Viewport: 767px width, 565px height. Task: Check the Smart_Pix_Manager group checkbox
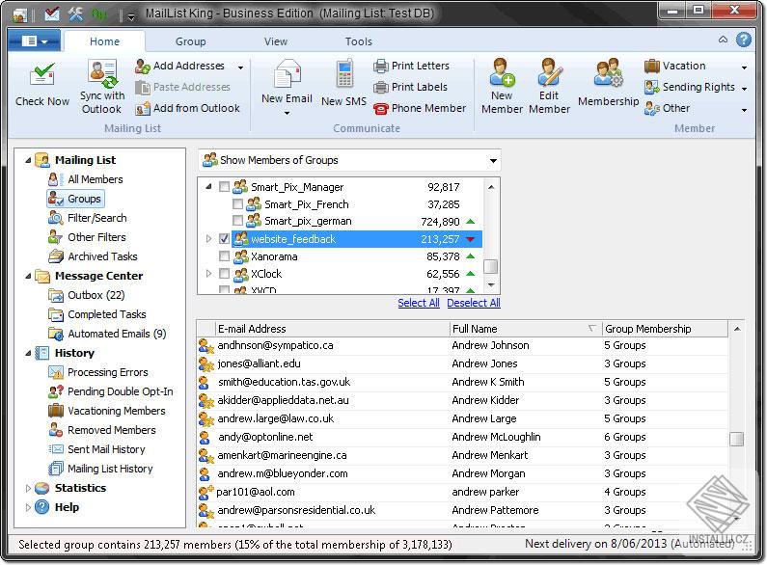click(x=224, y=187)
